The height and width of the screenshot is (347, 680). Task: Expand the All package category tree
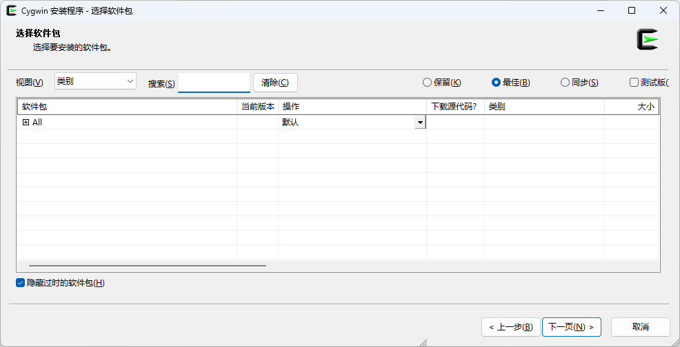26,123
